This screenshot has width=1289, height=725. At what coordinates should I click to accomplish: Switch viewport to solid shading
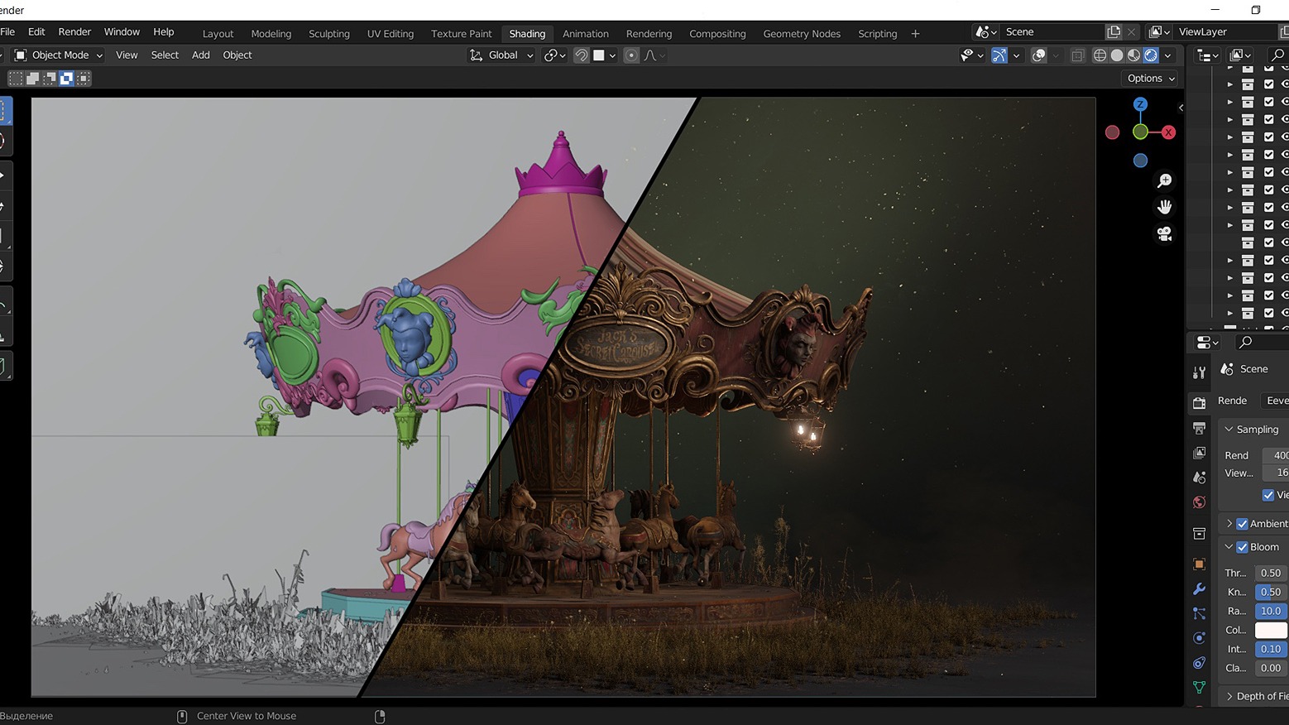coord(1117,55)
